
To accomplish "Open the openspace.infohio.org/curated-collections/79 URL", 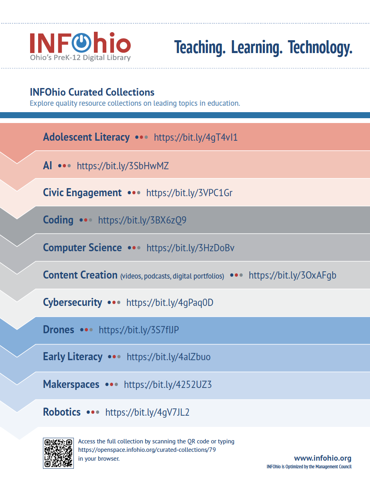I will click(147, 450).
